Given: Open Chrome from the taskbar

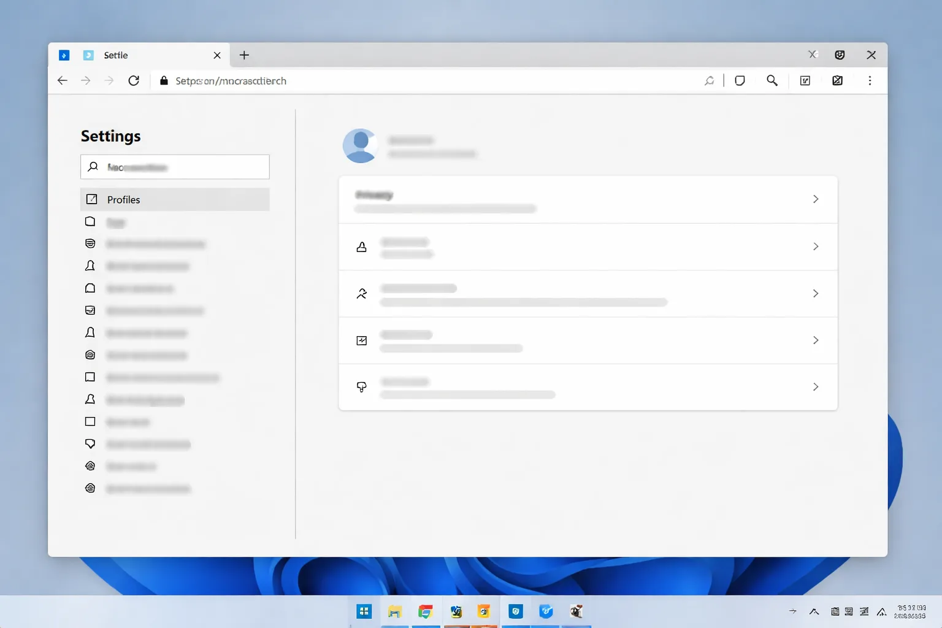Looking at the screenshot, I should pyautogui.click(x=425, y=611).
